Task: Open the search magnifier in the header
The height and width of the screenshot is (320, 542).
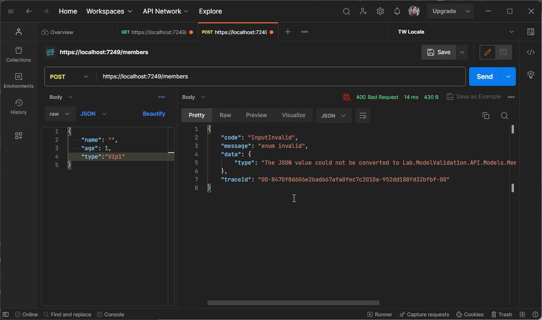Action: 346,11
